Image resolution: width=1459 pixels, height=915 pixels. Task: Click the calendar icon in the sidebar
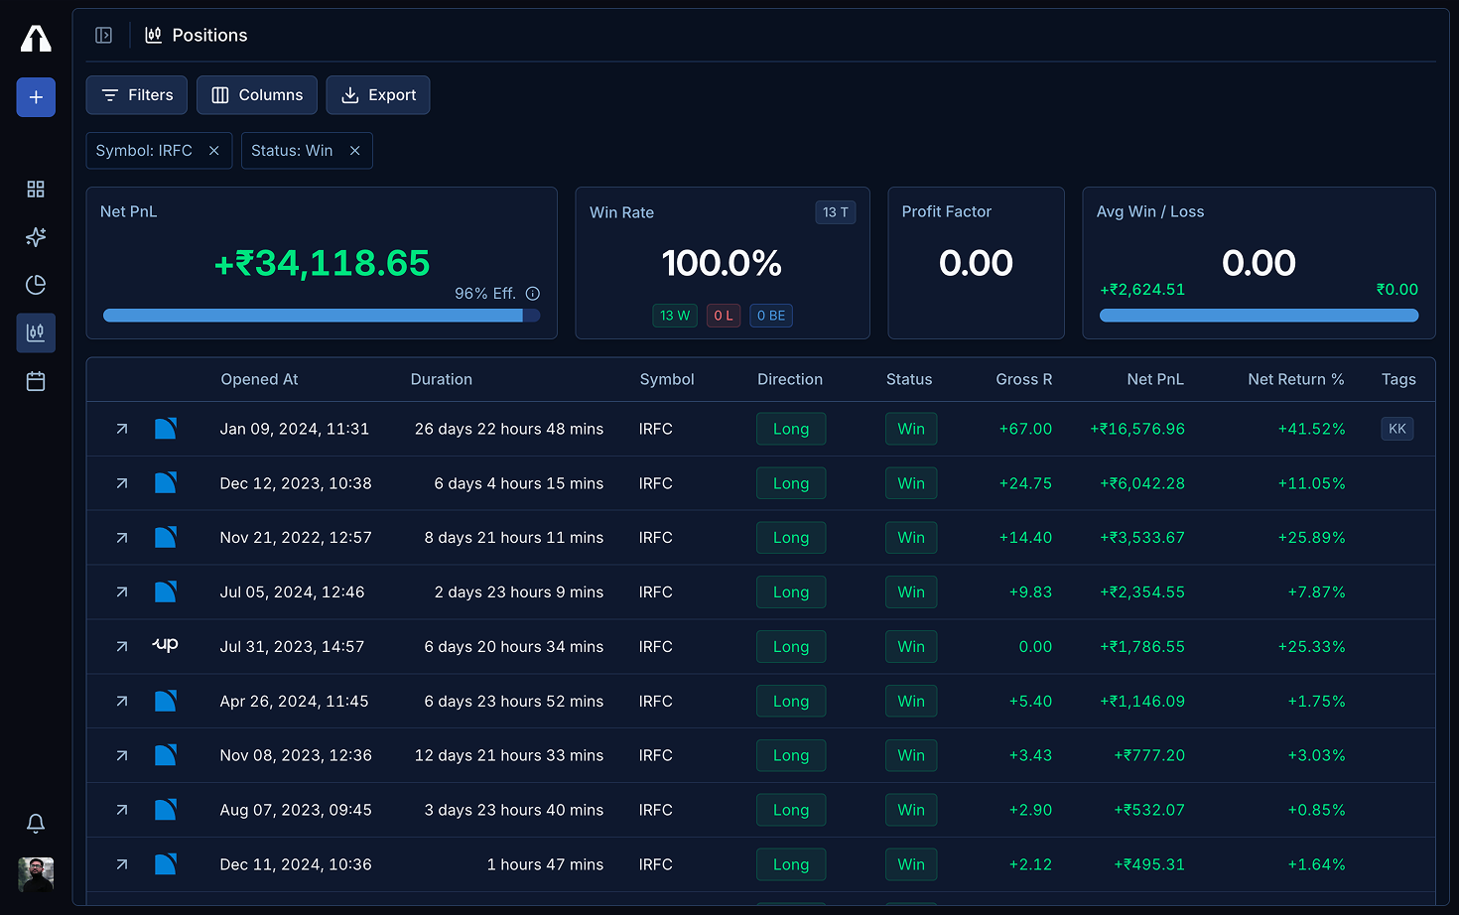click(36, 380)
